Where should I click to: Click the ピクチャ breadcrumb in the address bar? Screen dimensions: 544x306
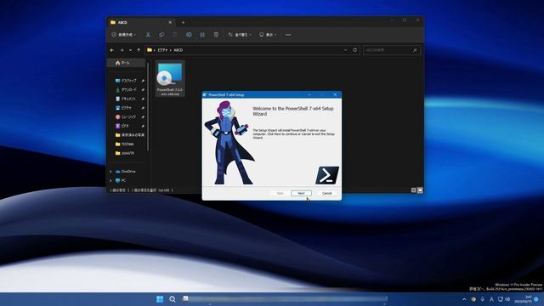pos(162,50)
